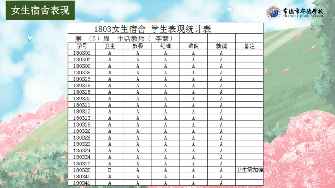The width and height of the screenshot is (335, 188).
Task: Click student ID cell 180334
Action: pyautogui.click(x=82, y=157)
